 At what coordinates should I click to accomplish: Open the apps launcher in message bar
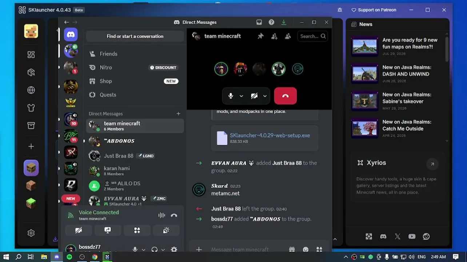point(319,249)
